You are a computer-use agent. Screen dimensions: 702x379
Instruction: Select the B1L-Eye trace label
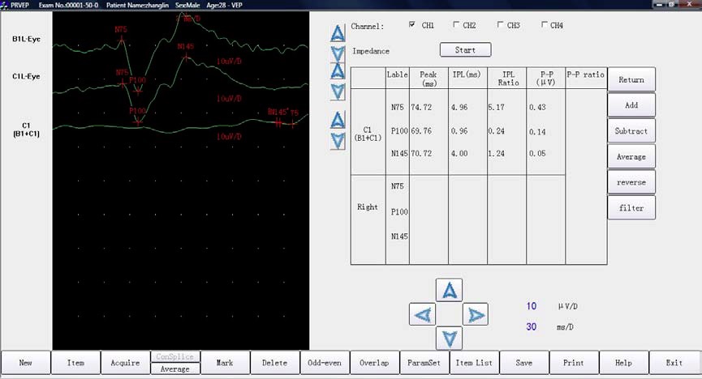coord(27,39)
